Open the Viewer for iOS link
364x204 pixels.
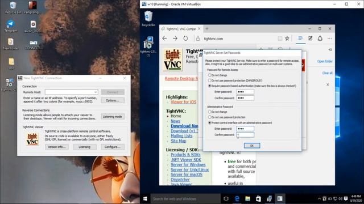coord(183,102)
